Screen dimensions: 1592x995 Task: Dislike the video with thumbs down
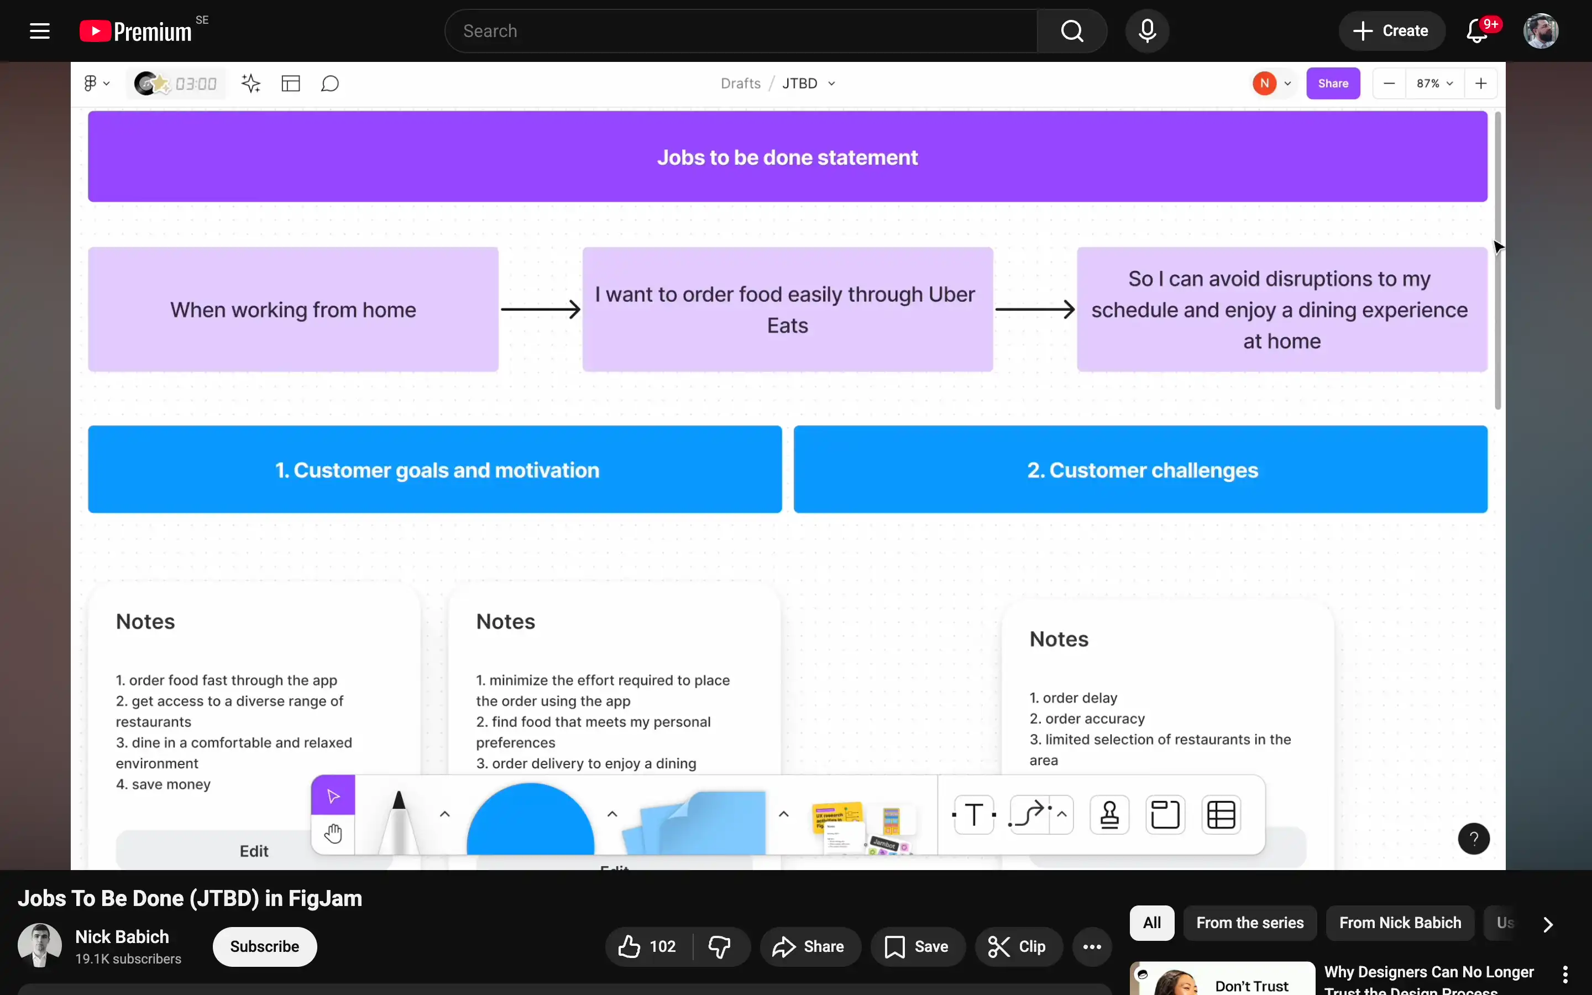720,946
